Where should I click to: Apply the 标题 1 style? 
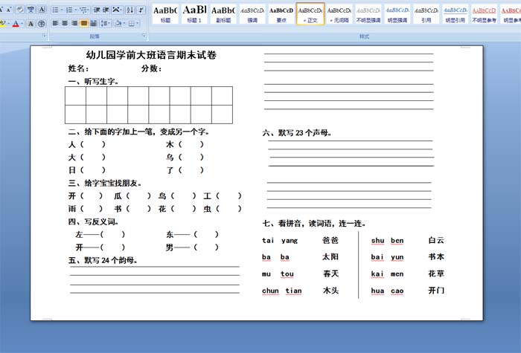[x=194, y=13]
